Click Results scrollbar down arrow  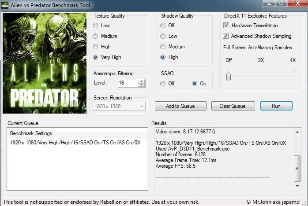(297, 186)
